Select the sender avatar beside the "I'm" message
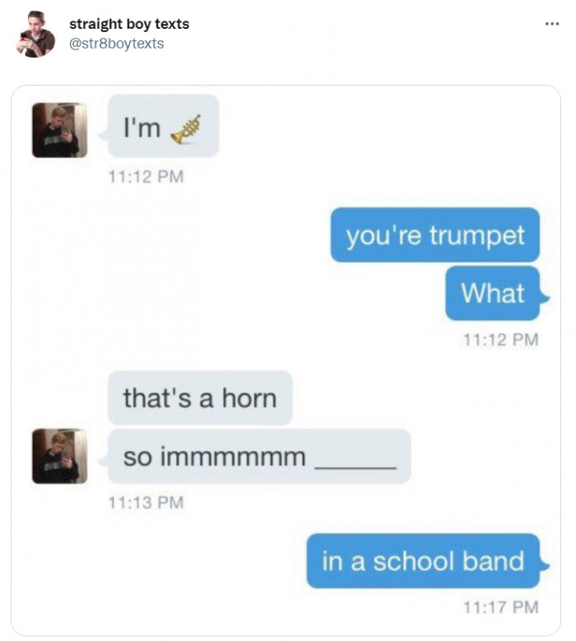The width and height of the screenshot is (576, 641). pos(60,130)
